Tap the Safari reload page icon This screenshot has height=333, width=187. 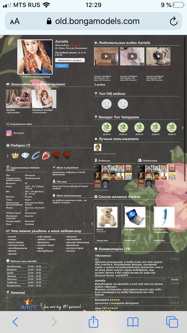click(173, 21)
